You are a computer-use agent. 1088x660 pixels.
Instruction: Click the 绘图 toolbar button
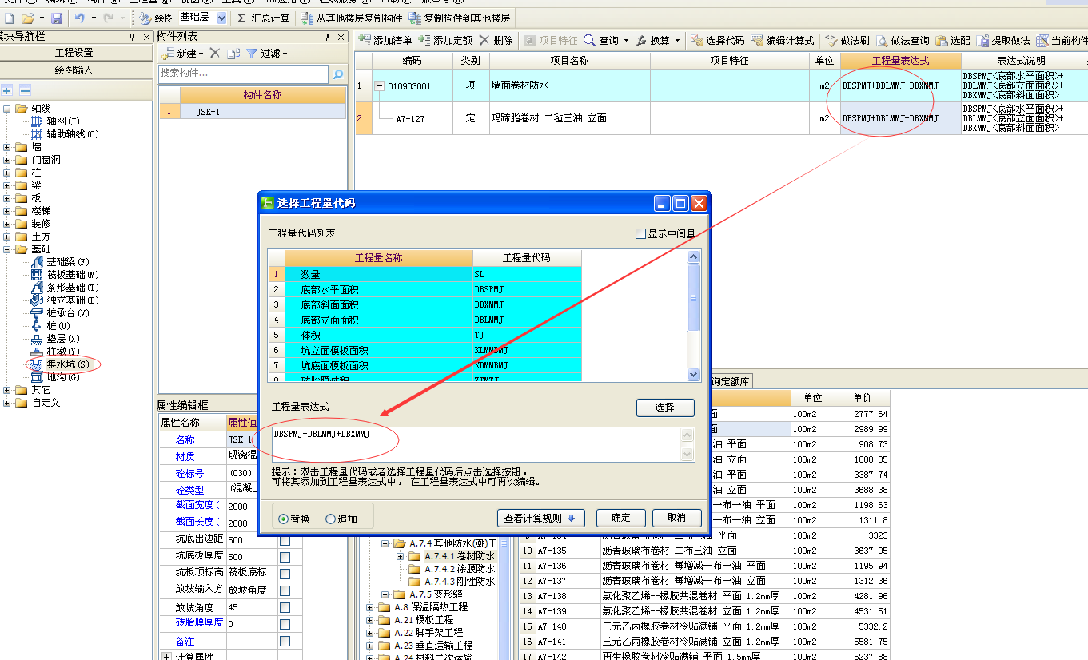[157, 18]
